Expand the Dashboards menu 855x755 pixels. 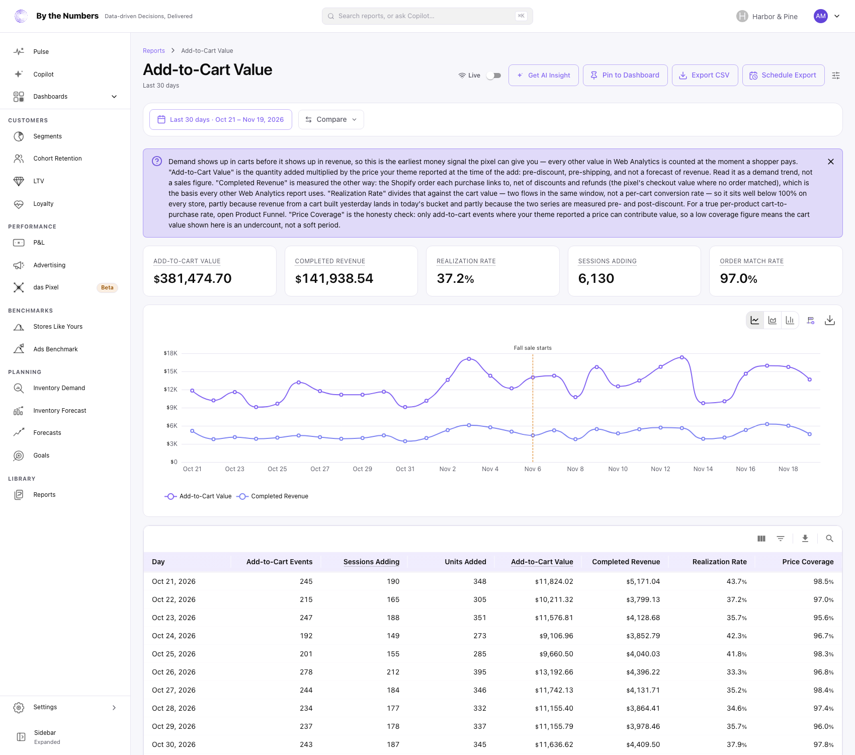[65, 97]
